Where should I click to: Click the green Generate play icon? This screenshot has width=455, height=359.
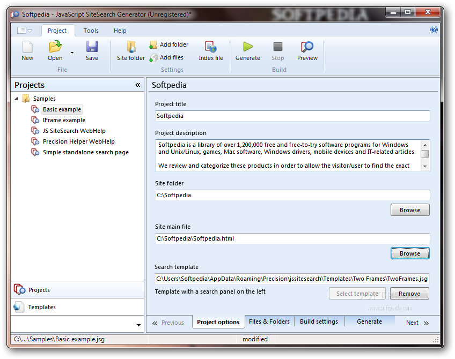[x=248, y=47]
